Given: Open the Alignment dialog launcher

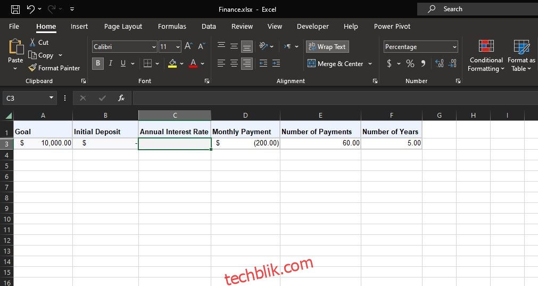Looking at the screenshot, I should pyautogui.click(x=375, y=81).
